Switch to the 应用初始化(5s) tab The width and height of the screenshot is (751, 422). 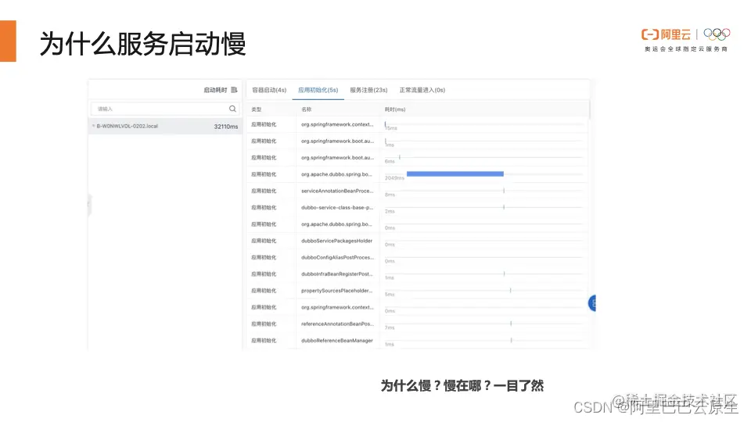318,90
